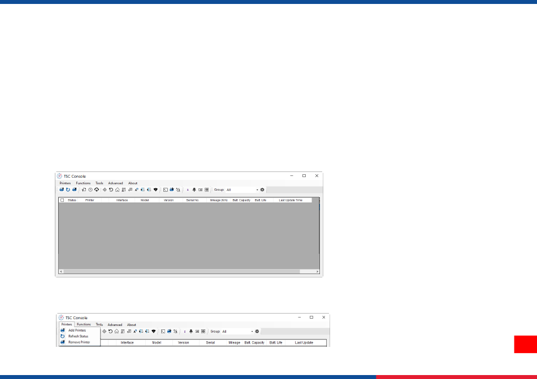Open the Advanced menu in lower window
Screen dimensions: 537x379
coord(115,325)
